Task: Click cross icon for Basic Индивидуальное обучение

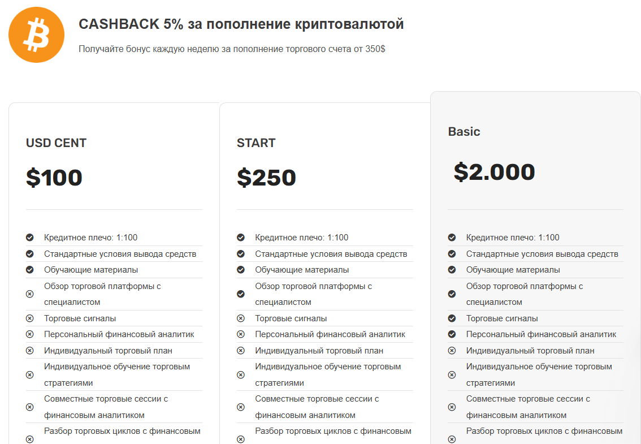Action: click(x=452, y=375)
